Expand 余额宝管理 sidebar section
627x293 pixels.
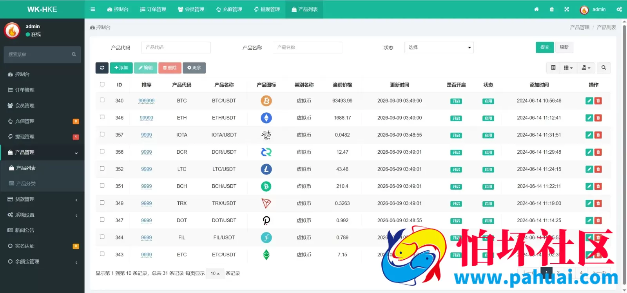click(42, 262)
